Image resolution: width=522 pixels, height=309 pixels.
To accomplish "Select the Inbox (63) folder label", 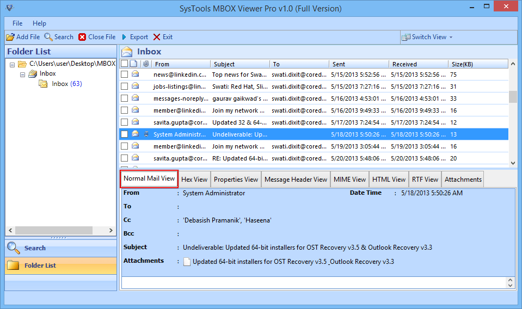I will (66, 84).
